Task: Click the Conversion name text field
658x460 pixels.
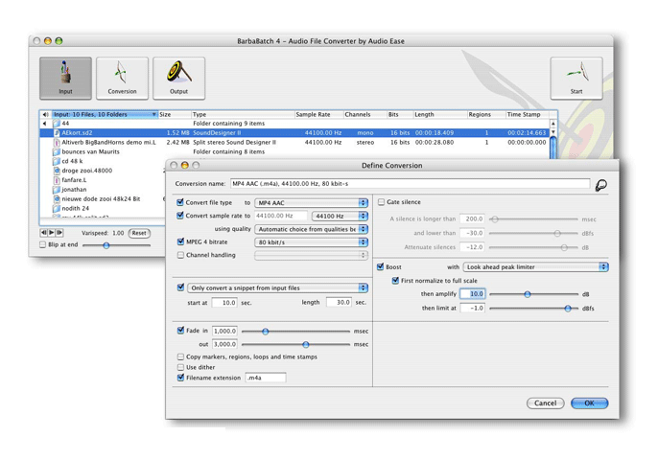Action: (x=410, y=184)
